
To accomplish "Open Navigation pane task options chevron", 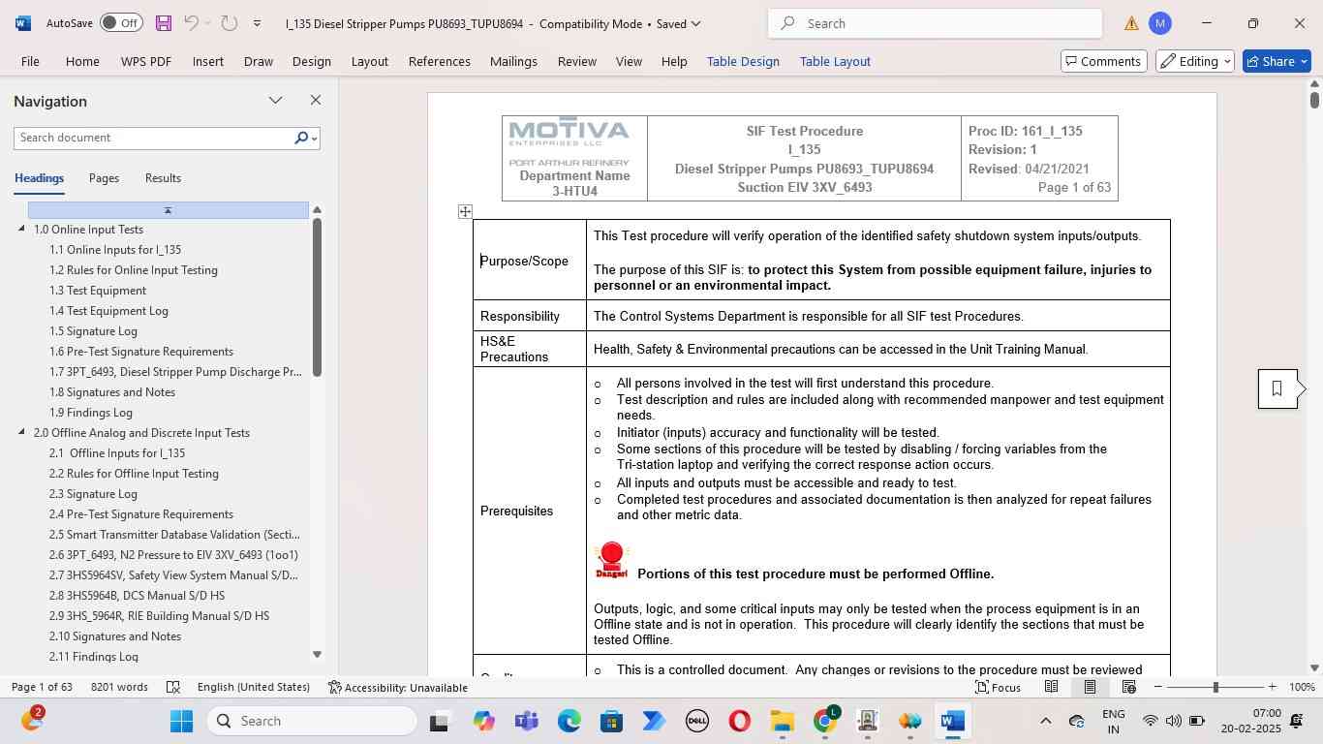I will tap(276, 101).
